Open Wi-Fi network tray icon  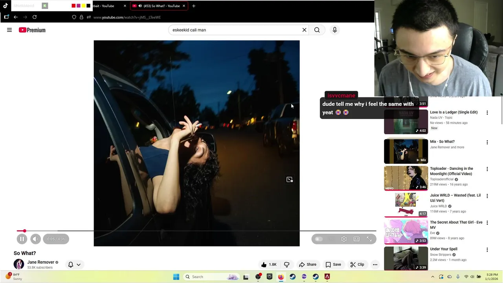(x=466, y=277)
